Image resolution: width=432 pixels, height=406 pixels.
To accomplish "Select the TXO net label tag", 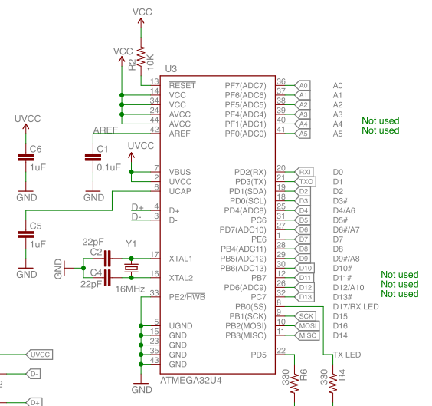I will pos(305,182).
